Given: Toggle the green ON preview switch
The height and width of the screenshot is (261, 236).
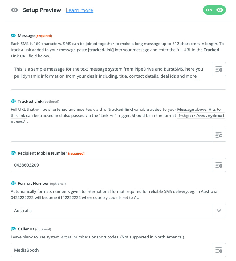Looking at the screenshot, I should [x=214, y=10].
